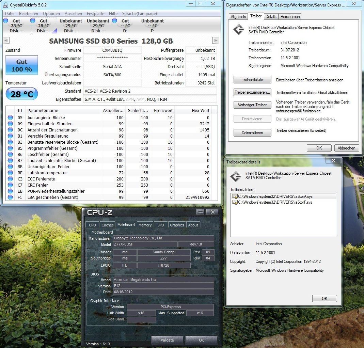
Task: Select the first Unbekannt 29 °C disk
Action: pyautogui.click(x=71, y=26)
